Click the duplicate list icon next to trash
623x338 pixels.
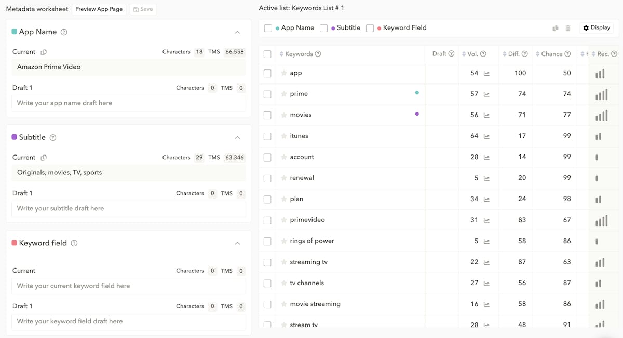point(556,28)
